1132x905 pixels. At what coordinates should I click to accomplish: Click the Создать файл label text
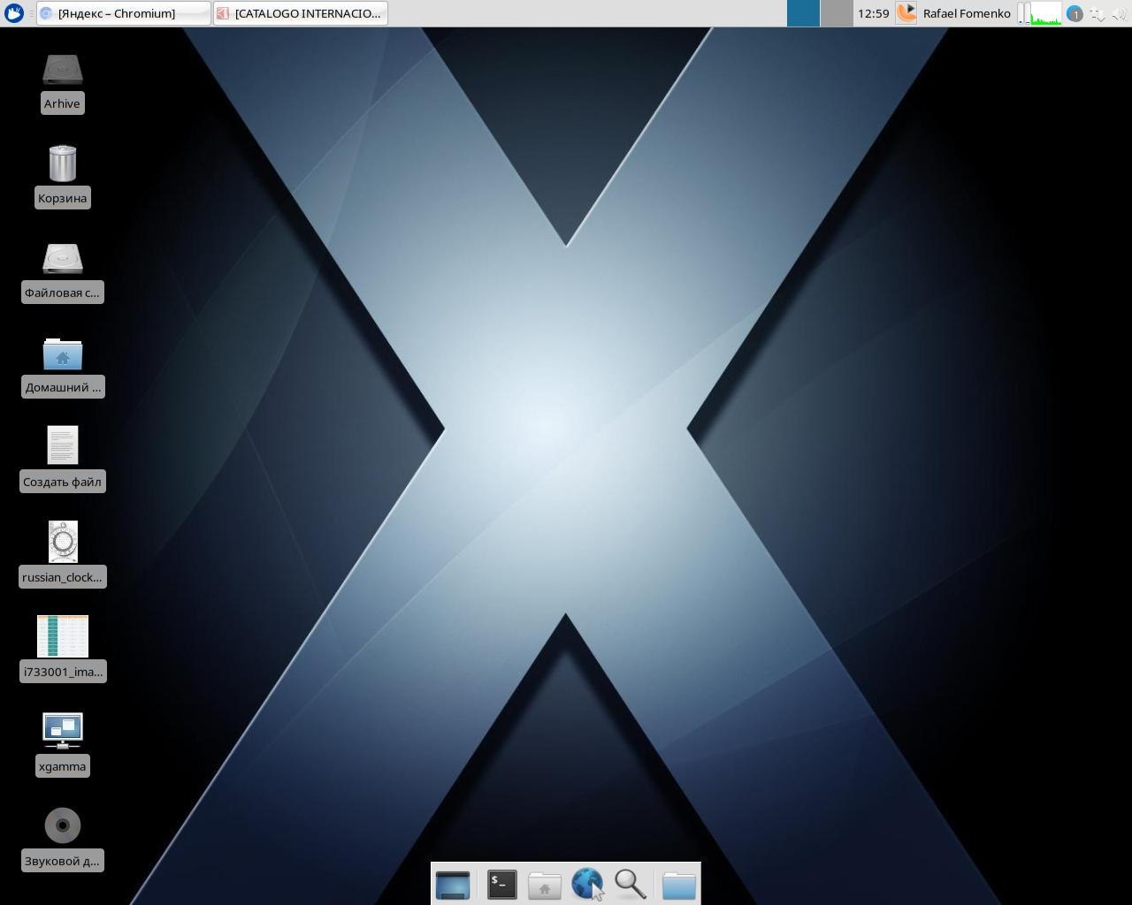coord(62,482)
